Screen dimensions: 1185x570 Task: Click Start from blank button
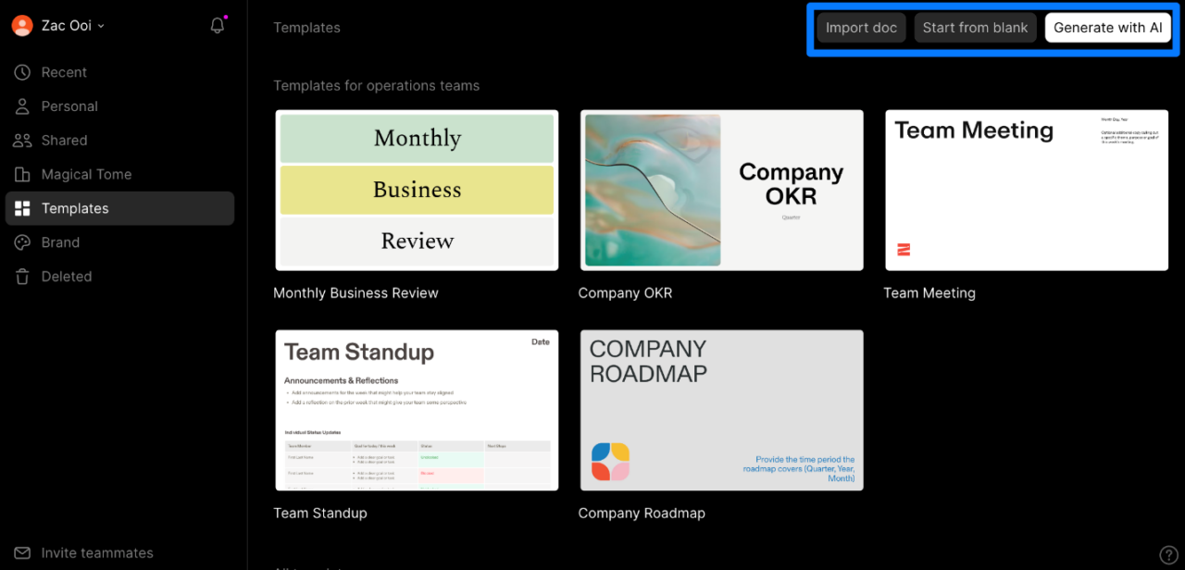[x=975, y=28]
